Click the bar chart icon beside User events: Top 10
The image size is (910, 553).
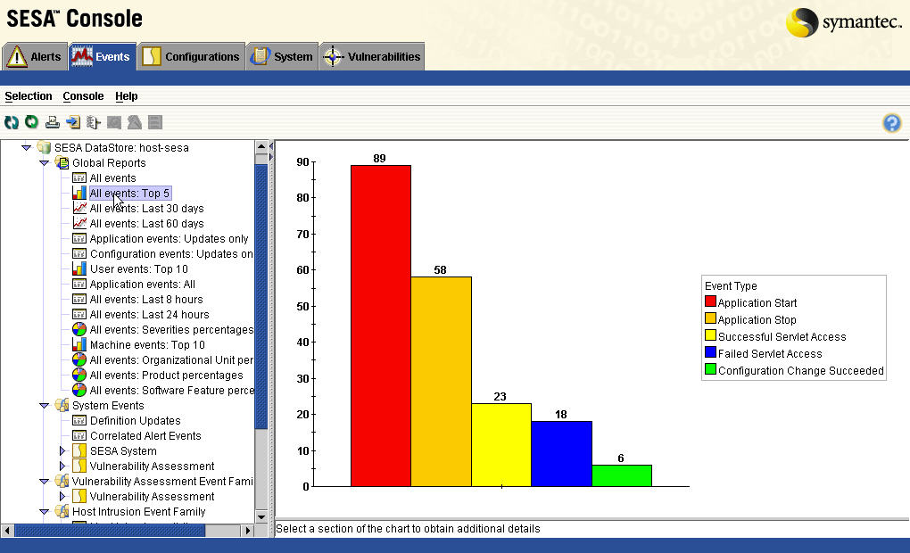click(x=79, y=268)
